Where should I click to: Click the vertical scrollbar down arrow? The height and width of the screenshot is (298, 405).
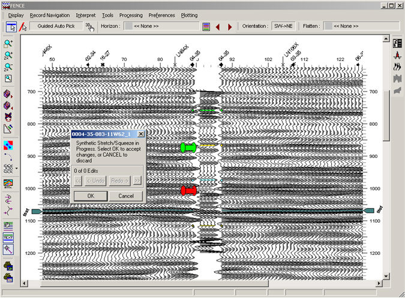click(386, 276)
